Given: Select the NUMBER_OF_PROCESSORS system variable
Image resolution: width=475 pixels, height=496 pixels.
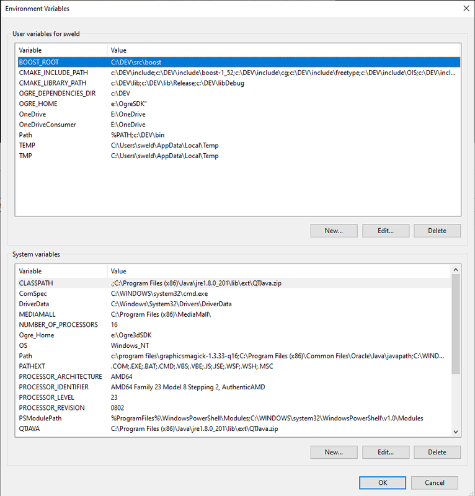Looking at the screenshot, I should click(234, 324).
